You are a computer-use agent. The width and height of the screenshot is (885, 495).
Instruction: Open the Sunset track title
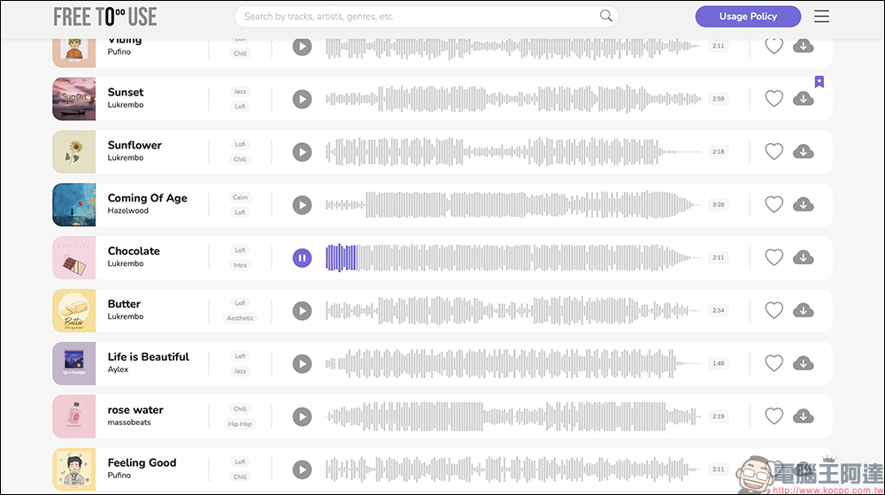[x=126, y=92]
